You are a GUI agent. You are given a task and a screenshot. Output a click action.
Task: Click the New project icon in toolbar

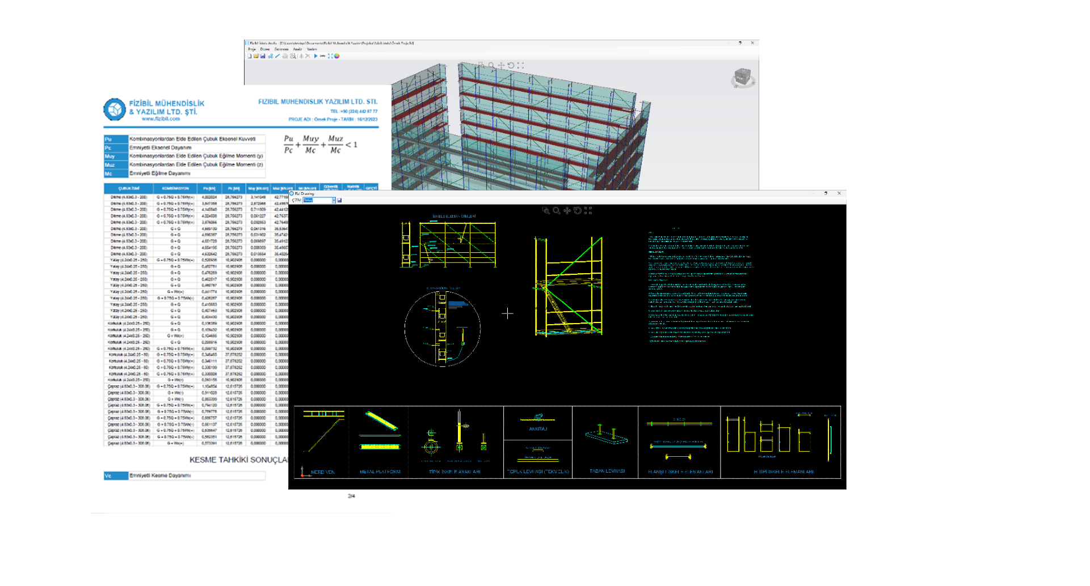(x=249, y=56)
